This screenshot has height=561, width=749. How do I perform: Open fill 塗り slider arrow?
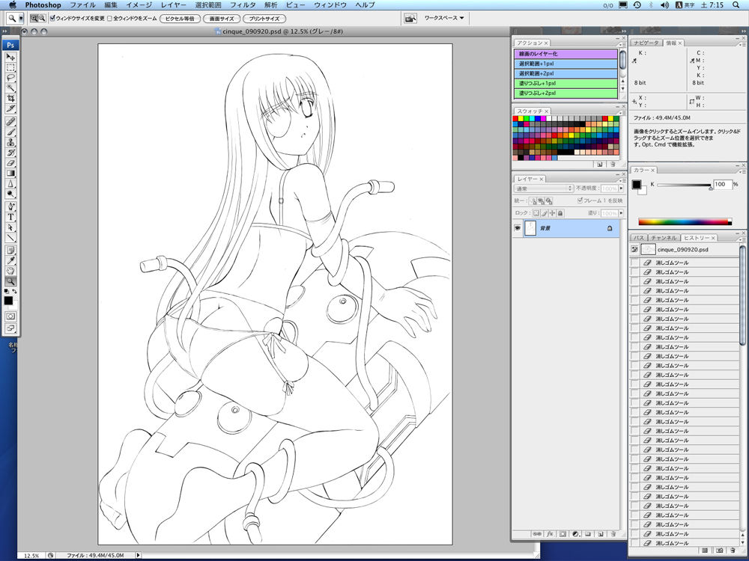coord(621,213)
